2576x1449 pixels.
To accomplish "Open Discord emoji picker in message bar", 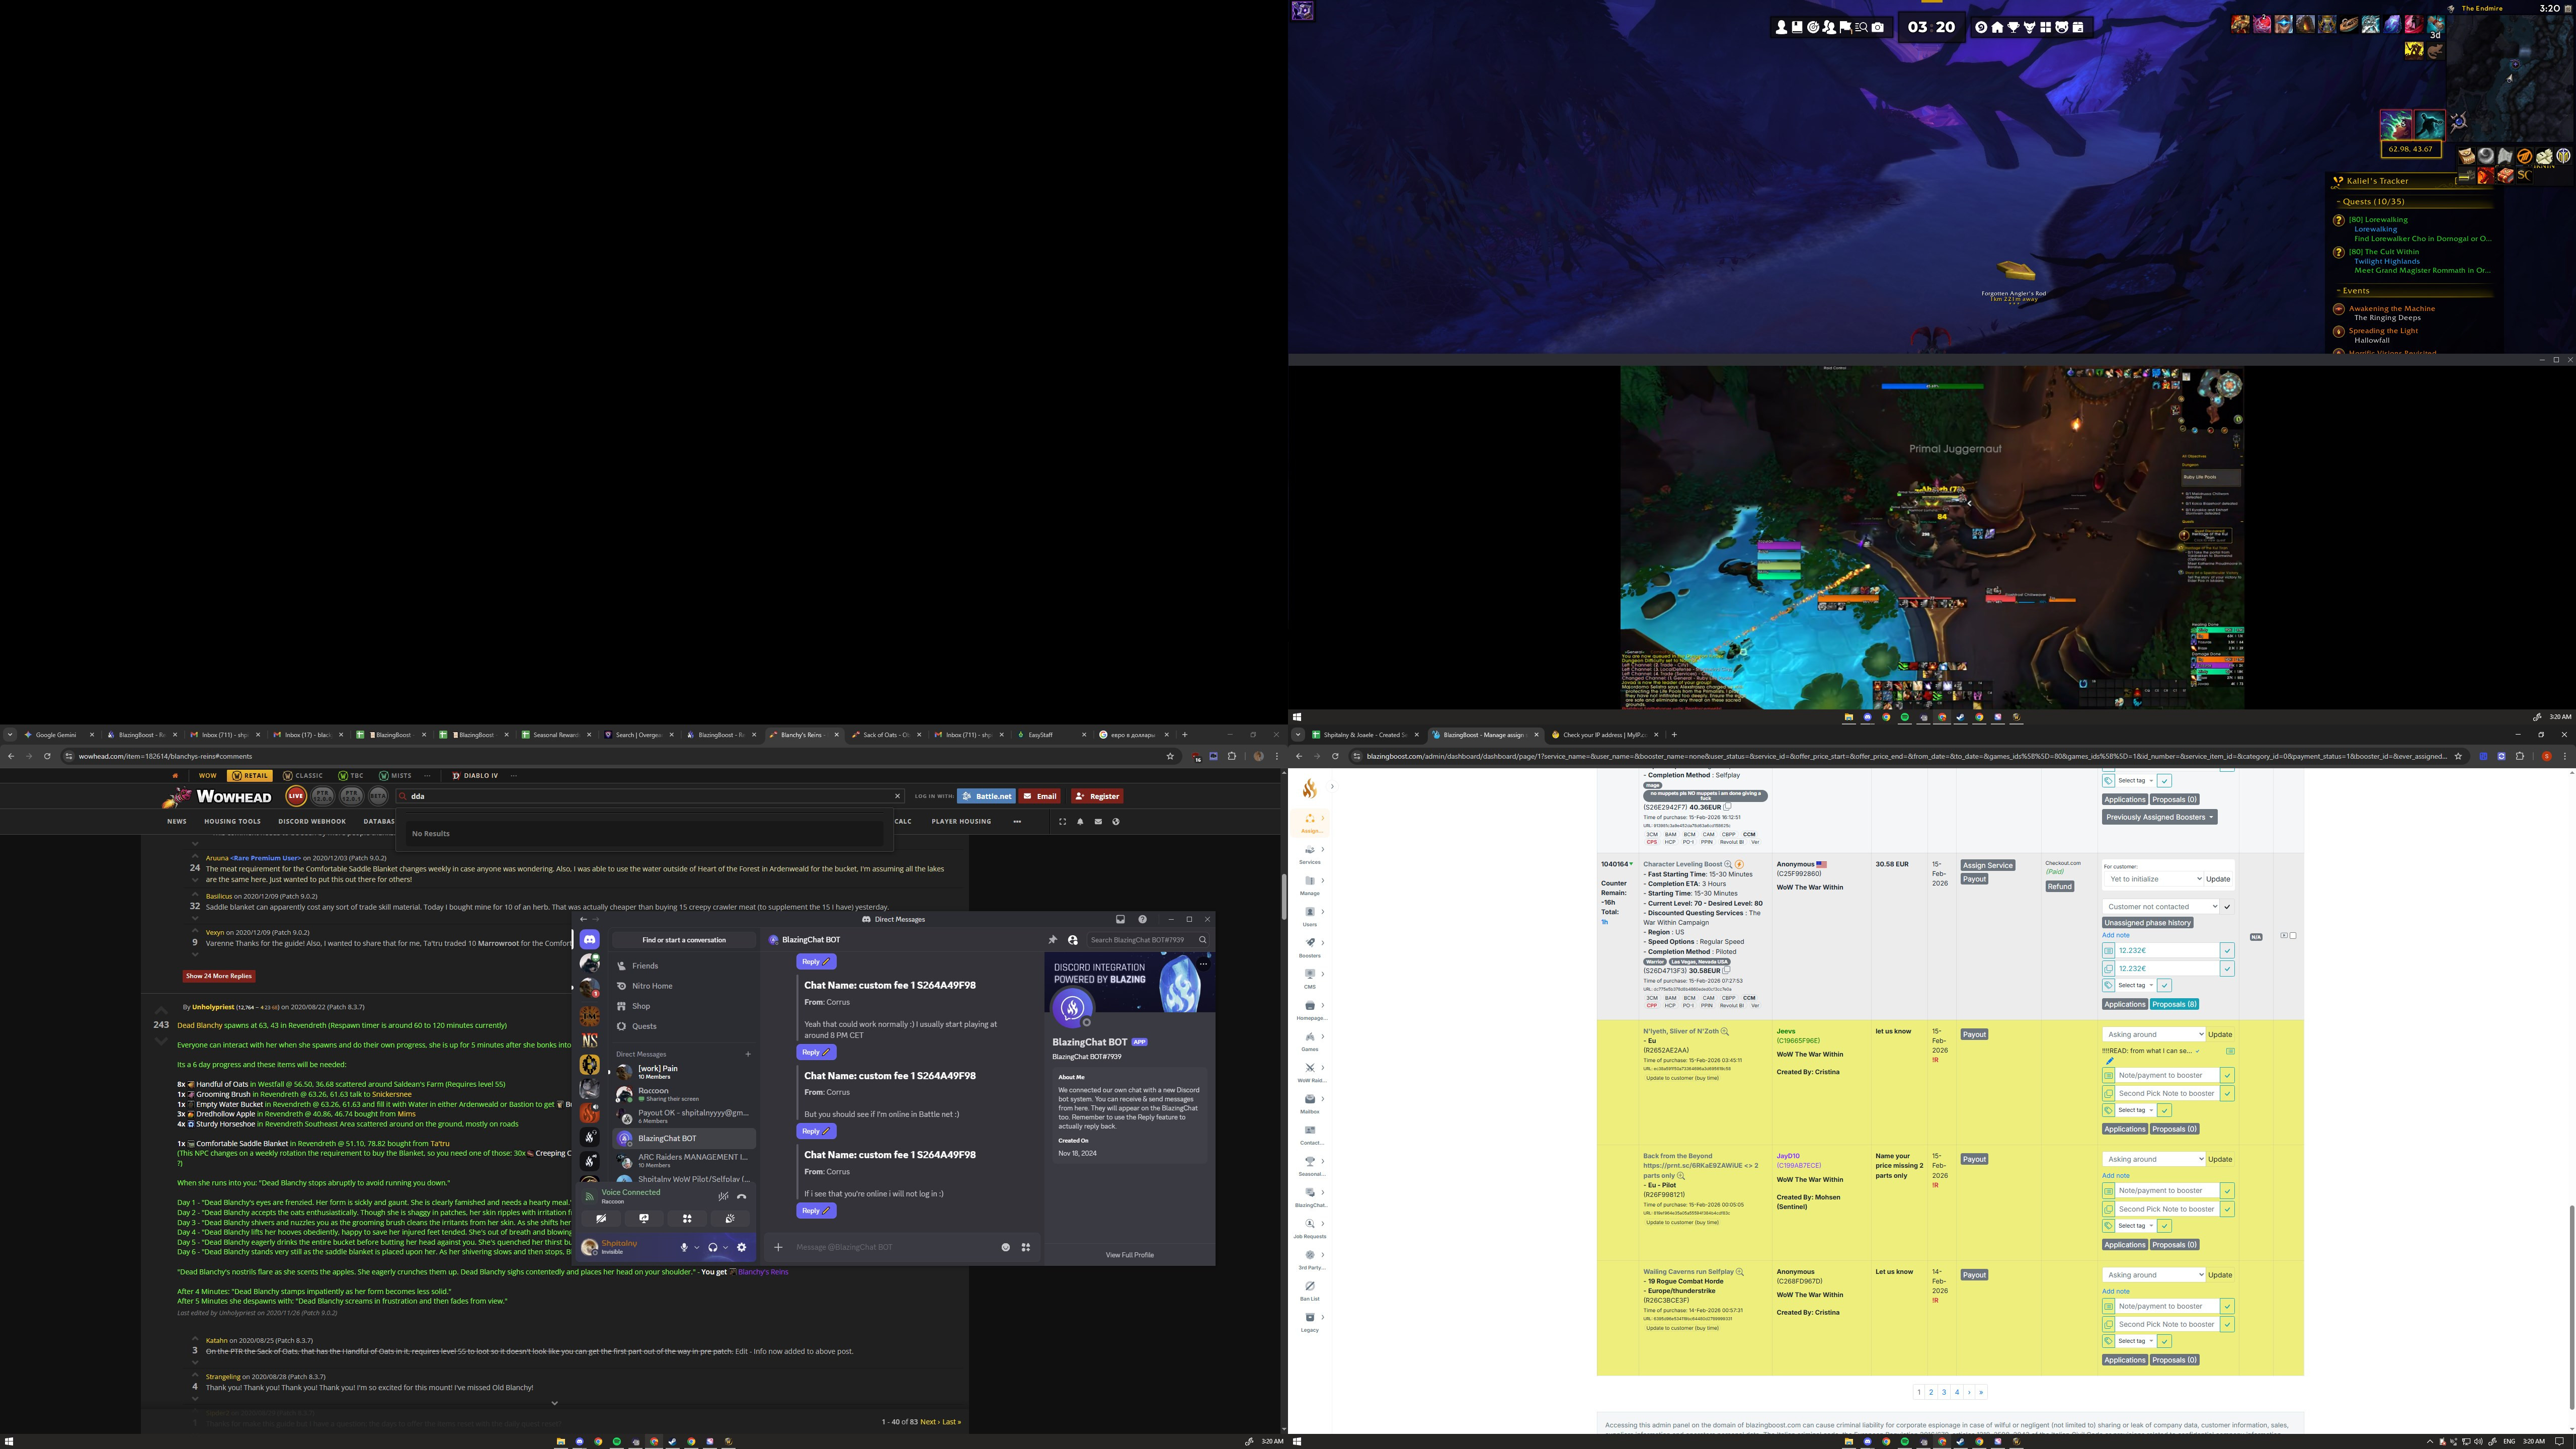I will point(1005,1247).
